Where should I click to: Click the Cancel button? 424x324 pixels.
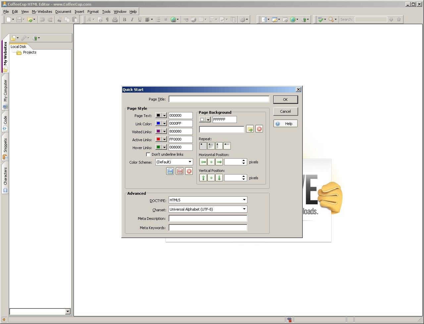tap(285, 111)
